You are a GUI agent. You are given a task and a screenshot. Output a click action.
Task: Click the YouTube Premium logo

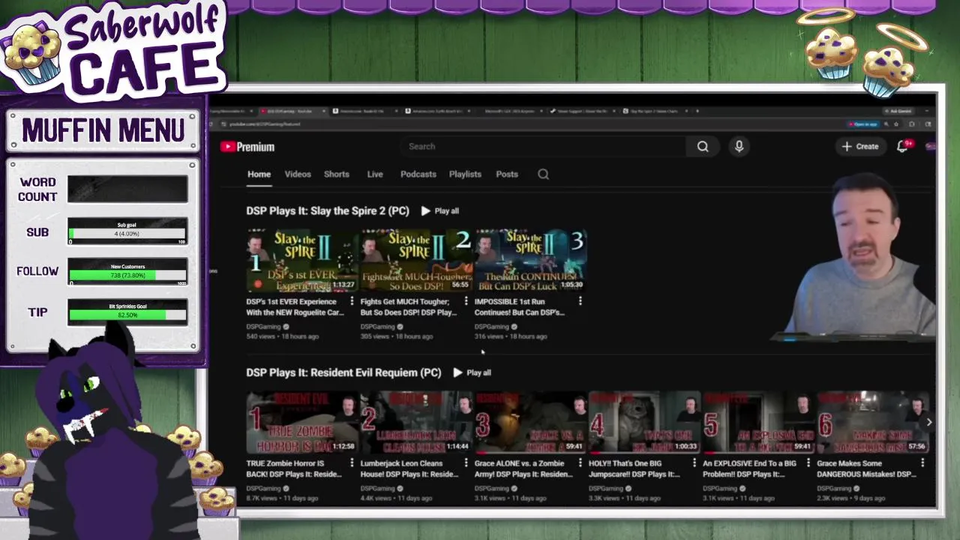(x=247, y=147)
